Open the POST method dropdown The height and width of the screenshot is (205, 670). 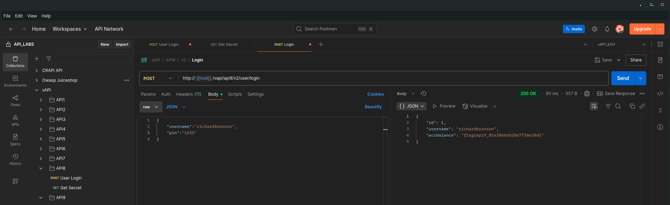[x=158, y=78]
